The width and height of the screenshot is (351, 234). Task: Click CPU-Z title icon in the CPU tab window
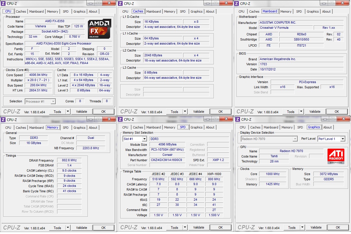coord(3,3)
